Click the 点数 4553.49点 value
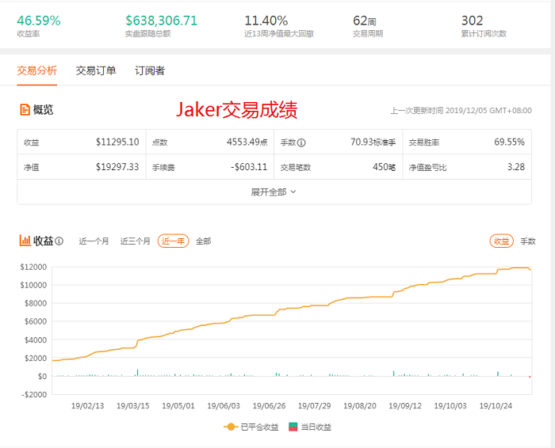This screenshot has height=448, width=555. click(247, 142)
